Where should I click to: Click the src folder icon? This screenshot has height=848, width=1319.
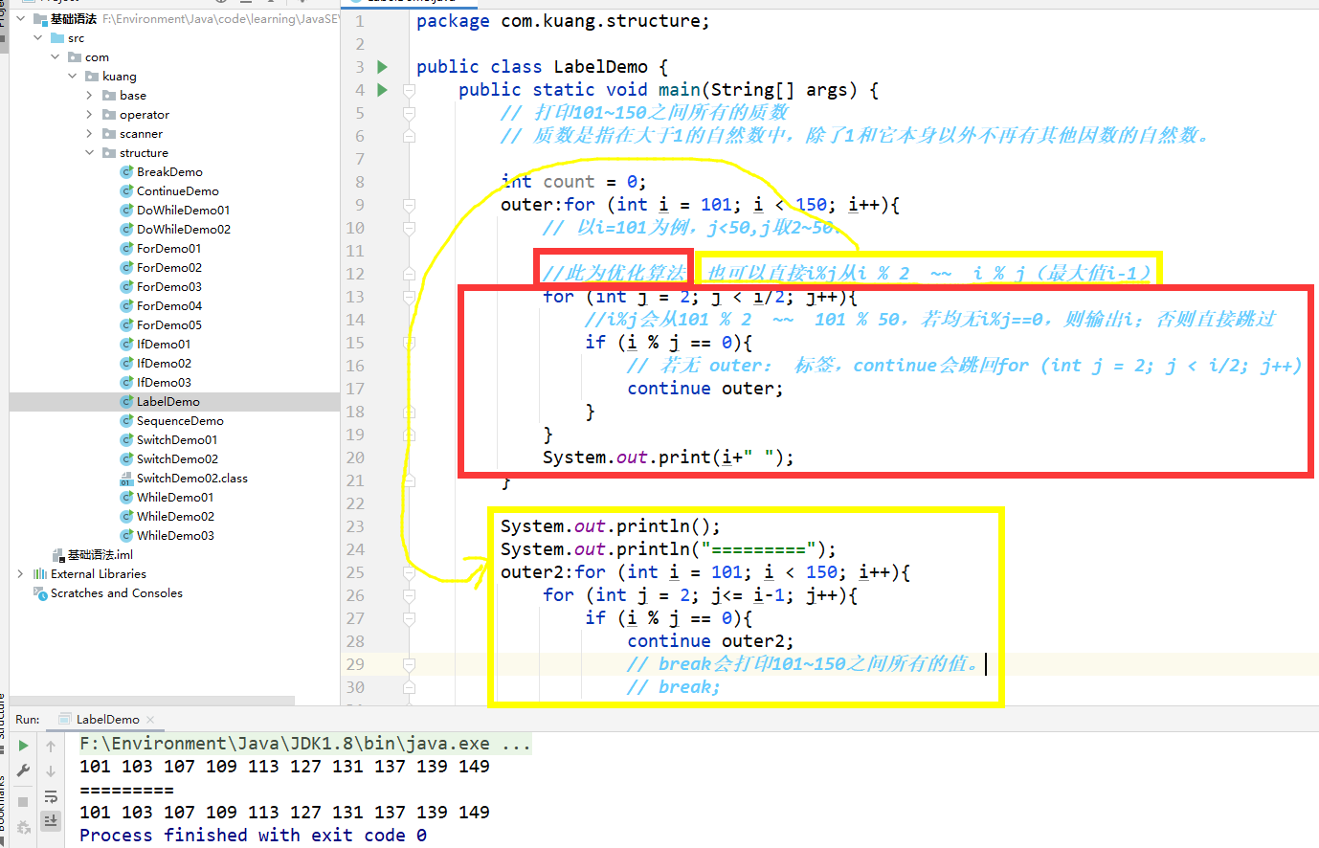click(57, 38)
